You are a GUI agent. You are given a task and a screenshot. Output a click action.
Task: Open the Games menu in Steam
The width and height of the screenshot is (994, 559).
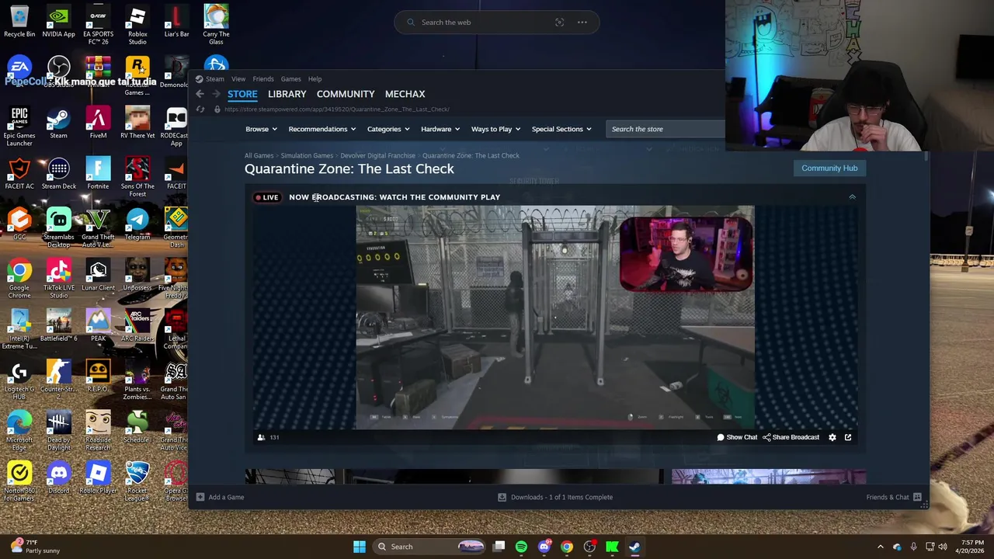click(290, 79)
